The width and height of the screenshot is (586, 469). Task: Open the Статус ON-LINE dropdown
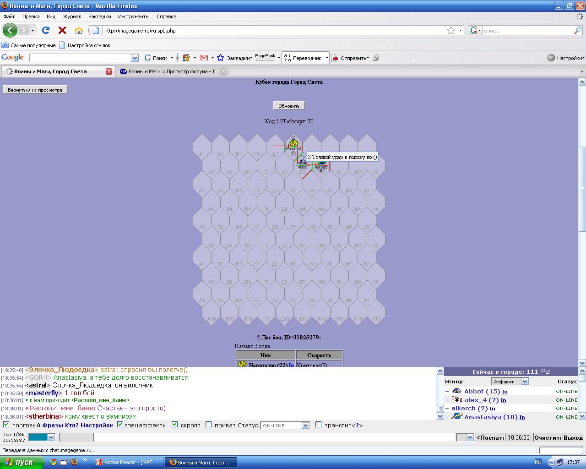click(x=305, y=425)
